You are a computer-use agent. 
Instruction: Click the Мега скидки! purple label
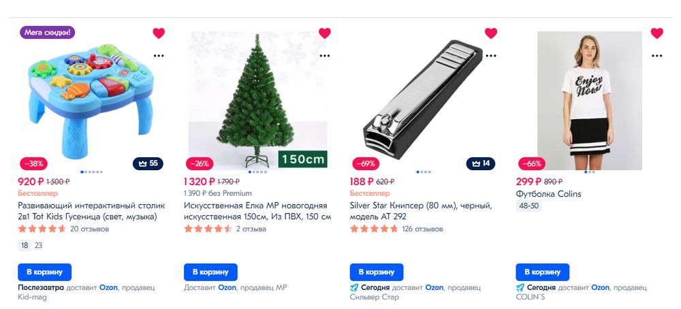click(48, 32)
